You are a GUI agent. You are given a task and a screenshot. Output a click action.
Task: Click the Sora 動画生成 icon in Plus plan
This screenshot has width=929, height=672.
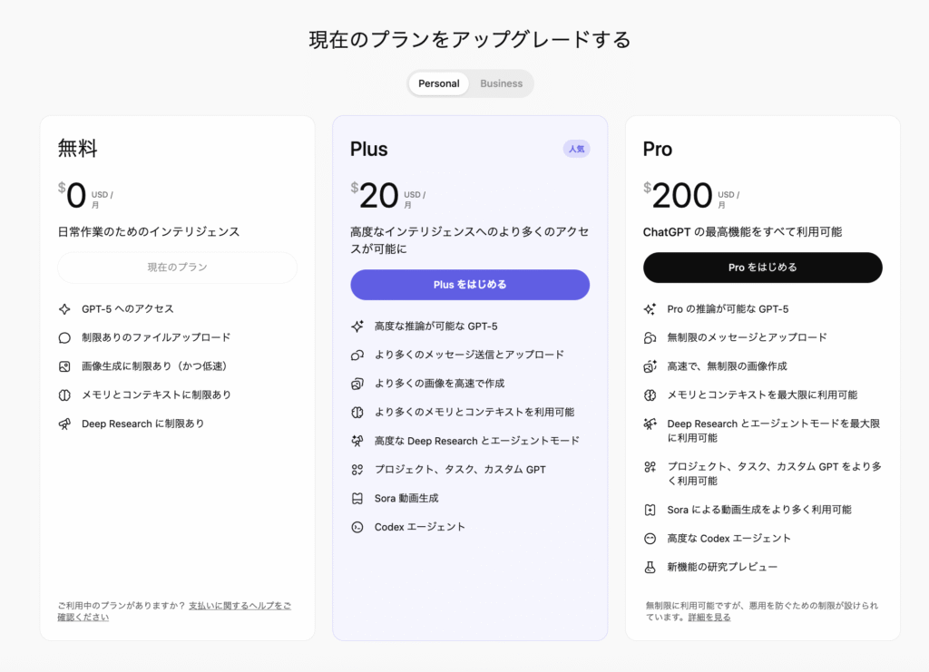coord(357,498)
